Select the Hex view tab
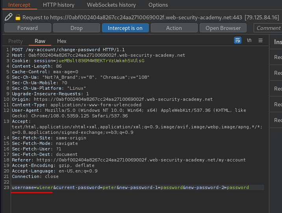The image size is (282, 213). pyautogui.click(x=62, y=41)
